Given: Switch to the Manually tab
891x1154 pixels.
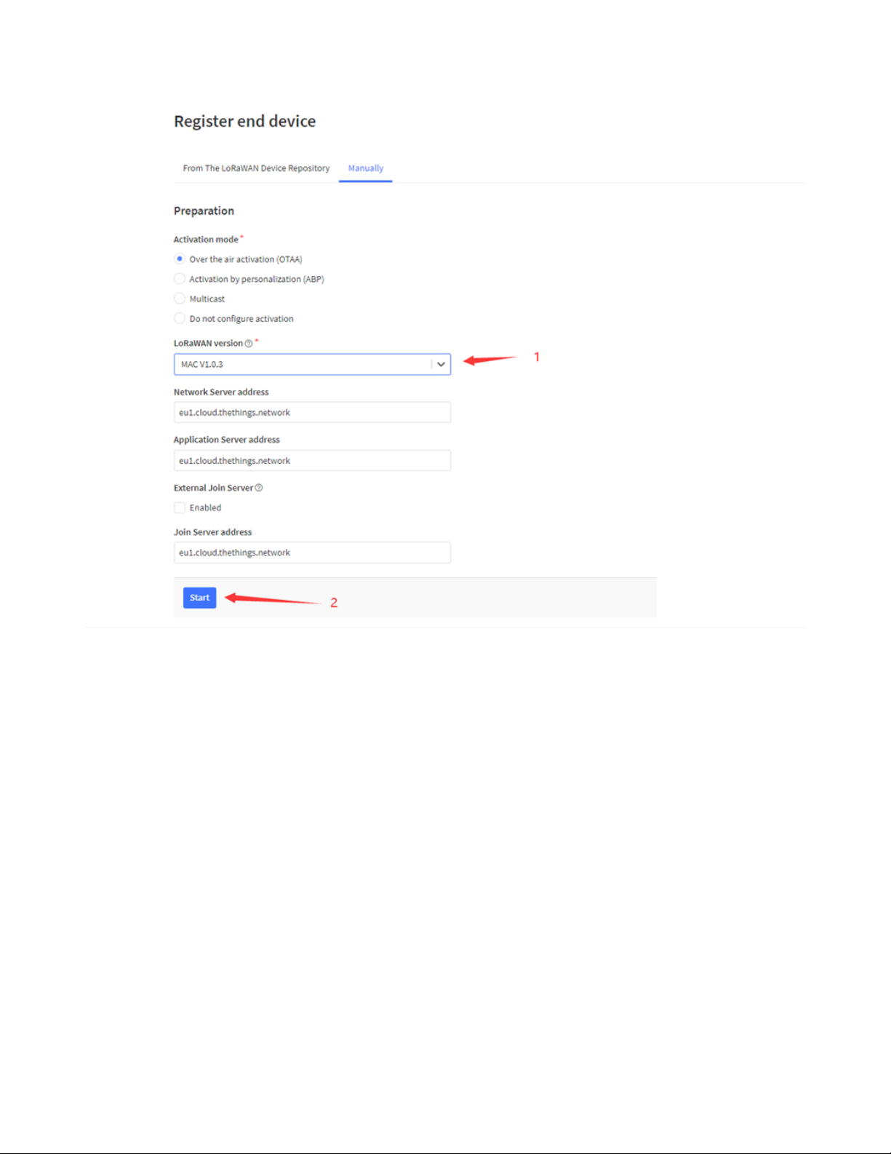Looking at the screenshot, I should (x=365, y=168).
